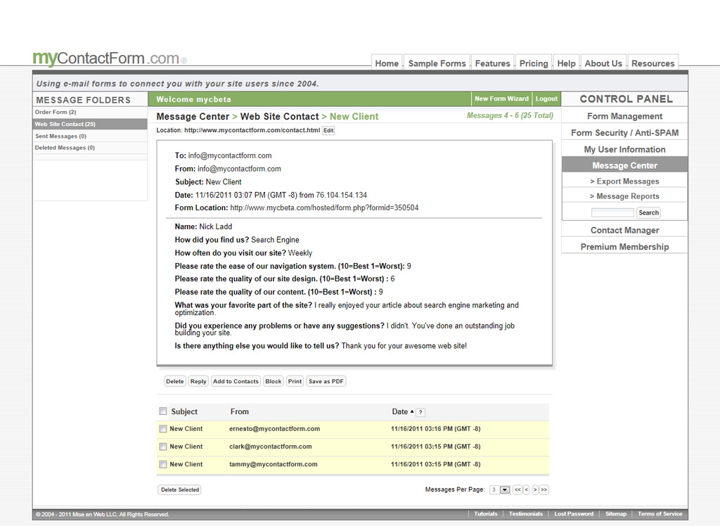Go to the Help tab
Viewport: 720px width, 526px height.
(566, 63)
